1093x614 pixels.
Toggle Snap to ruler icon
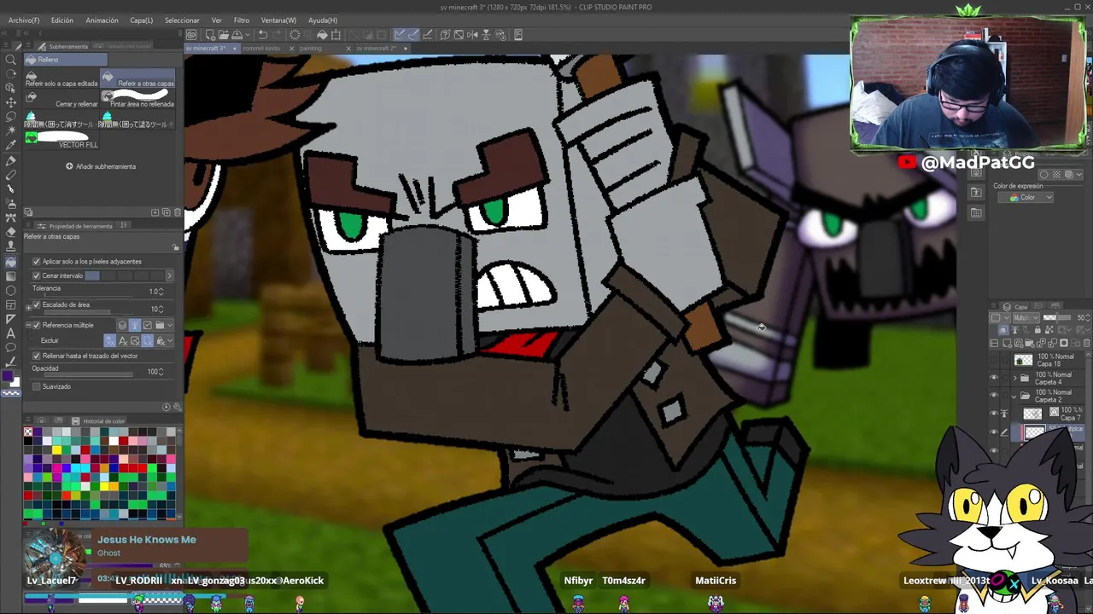tap(400, 35)
